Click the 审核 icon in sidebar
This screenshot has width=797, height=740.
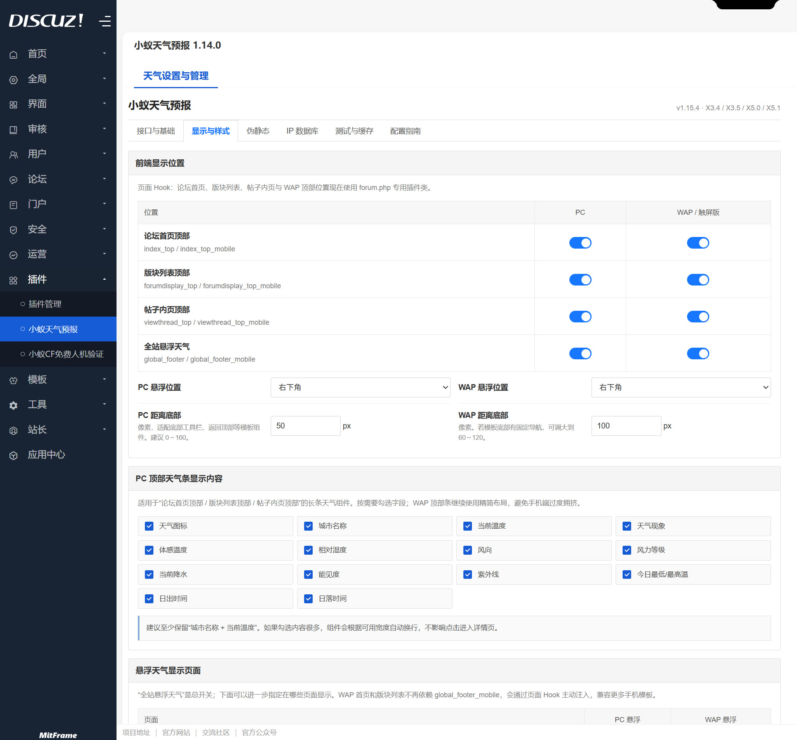(14, 130)
